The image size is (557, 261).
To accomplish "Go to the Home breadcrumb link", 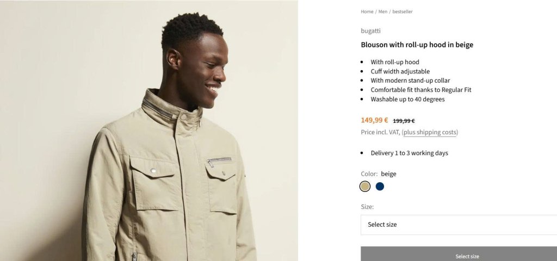I will point(367,12).
